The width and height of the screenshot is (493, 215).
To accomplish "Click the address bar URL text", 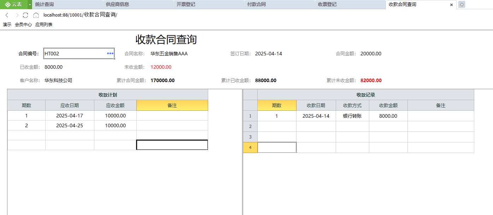I will click(80, 15).
